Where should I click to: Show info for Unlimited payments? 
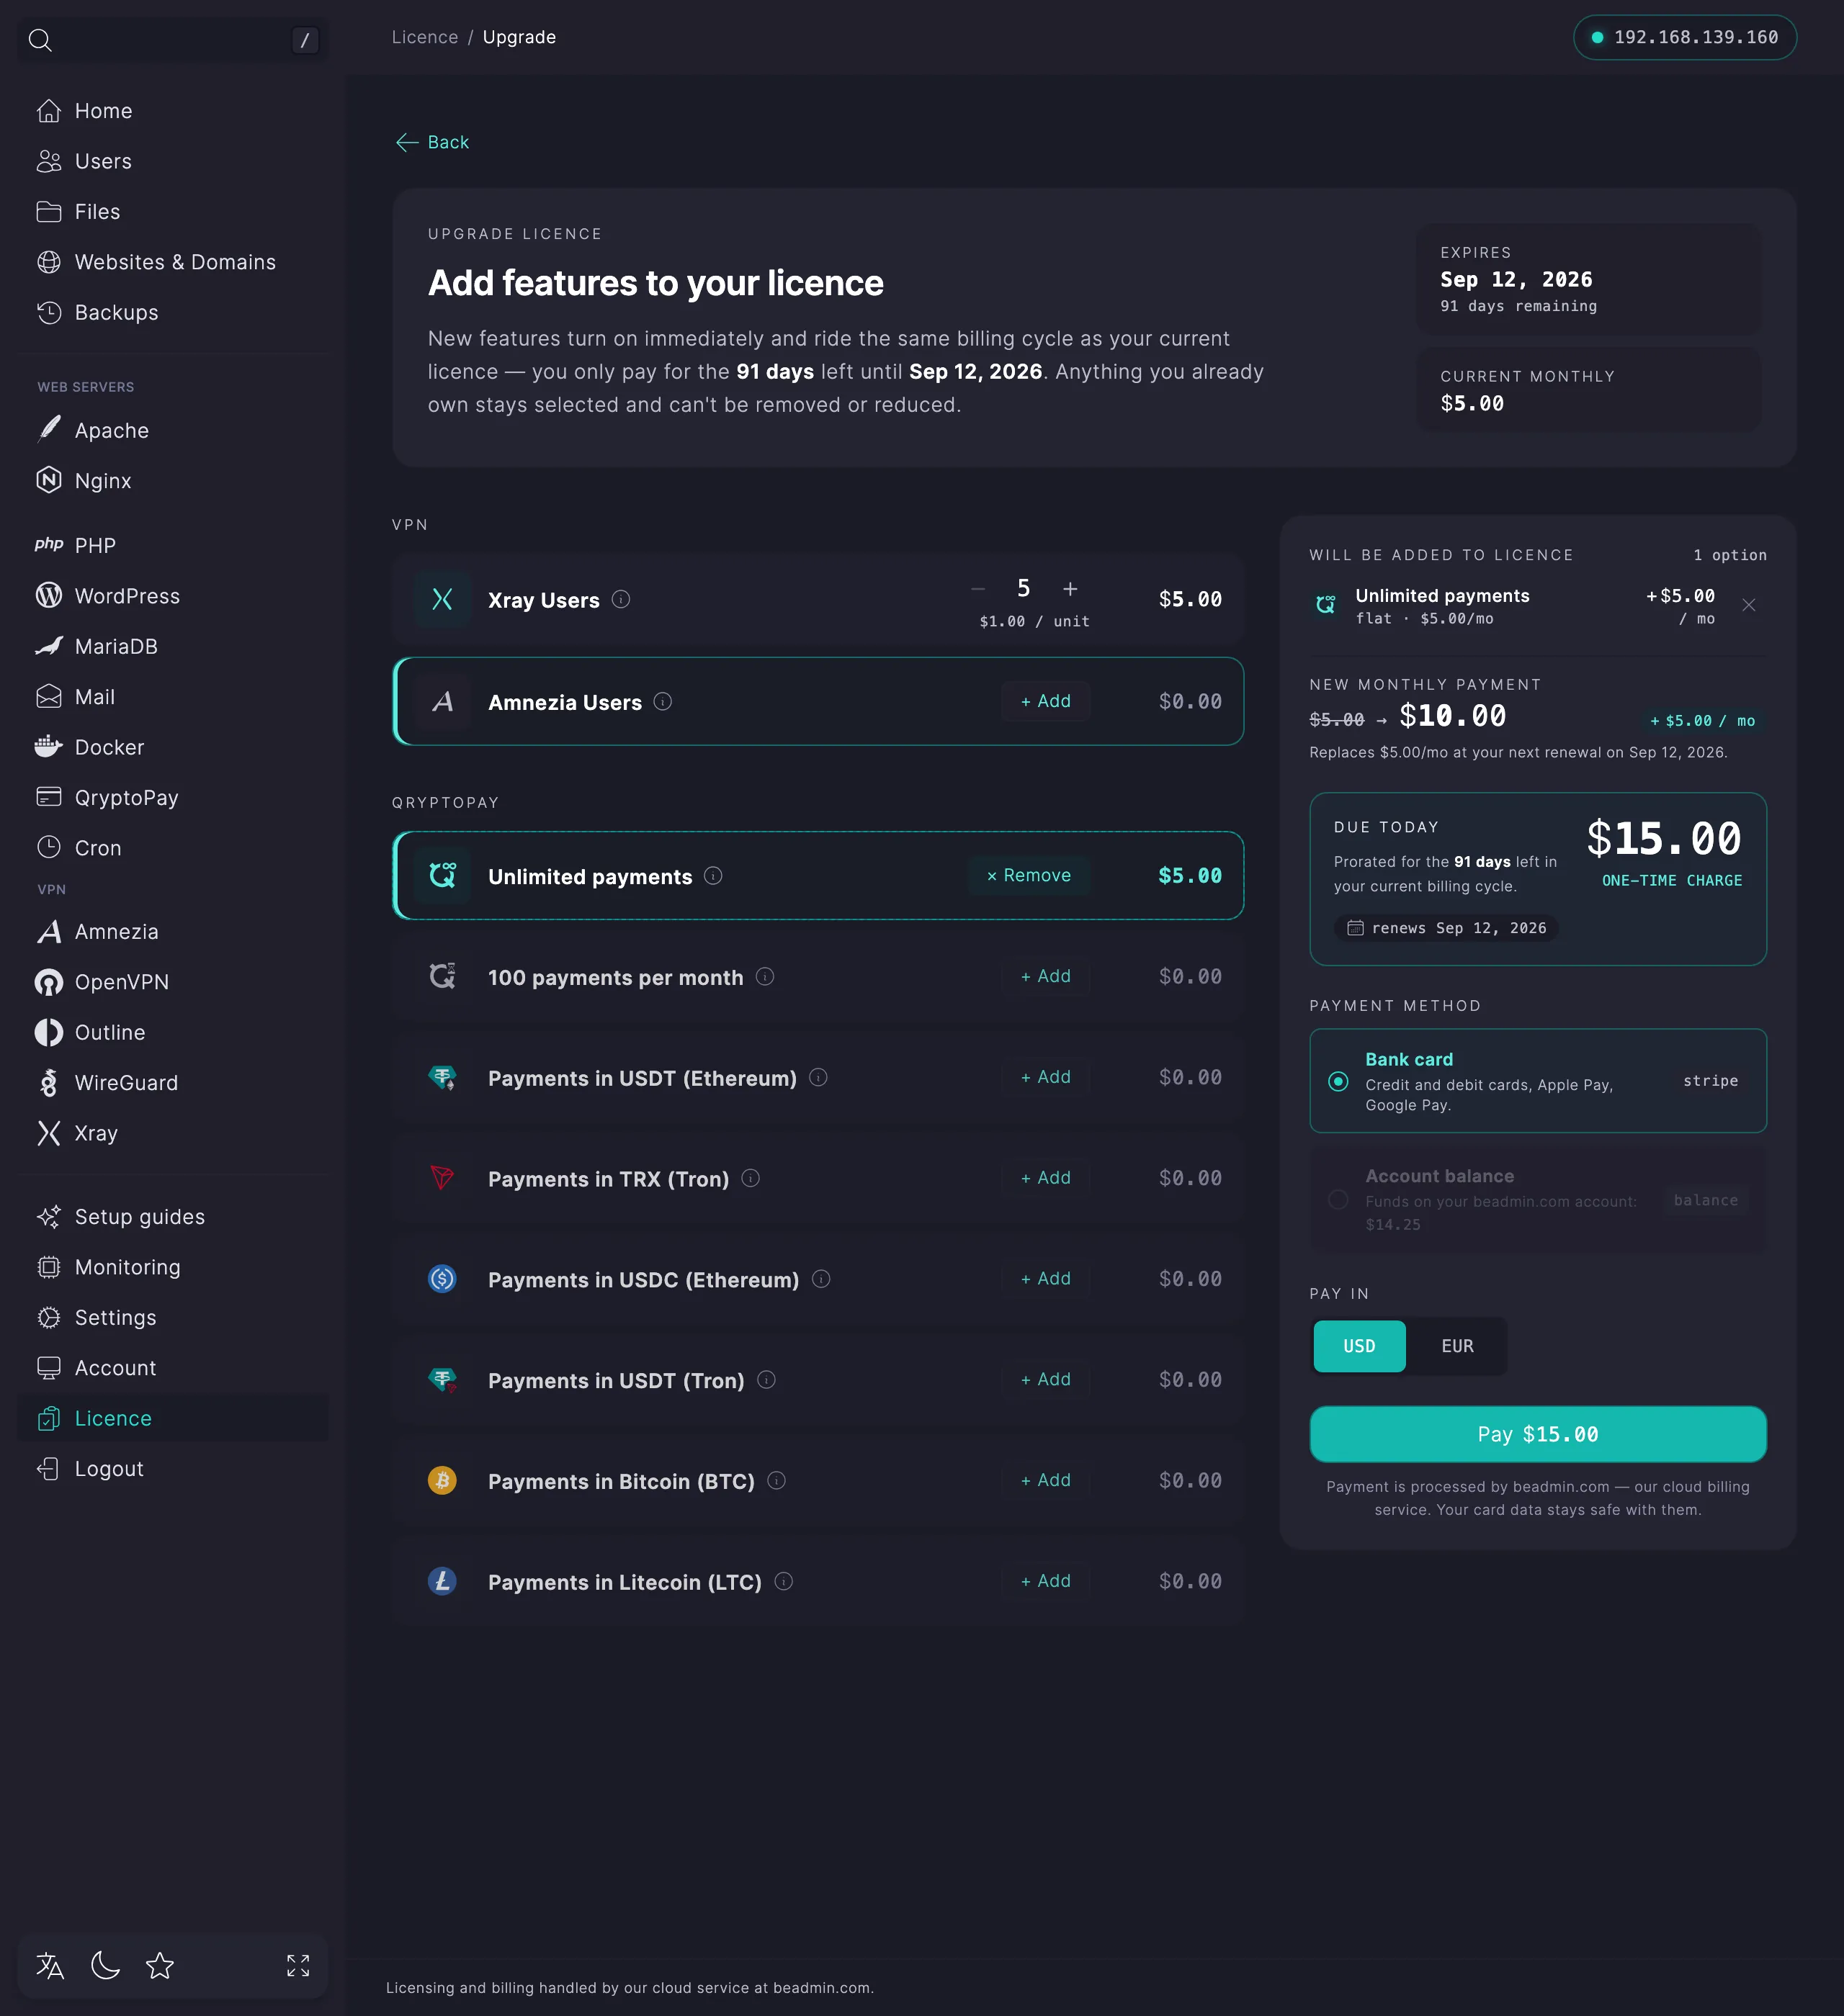point(713,876)
